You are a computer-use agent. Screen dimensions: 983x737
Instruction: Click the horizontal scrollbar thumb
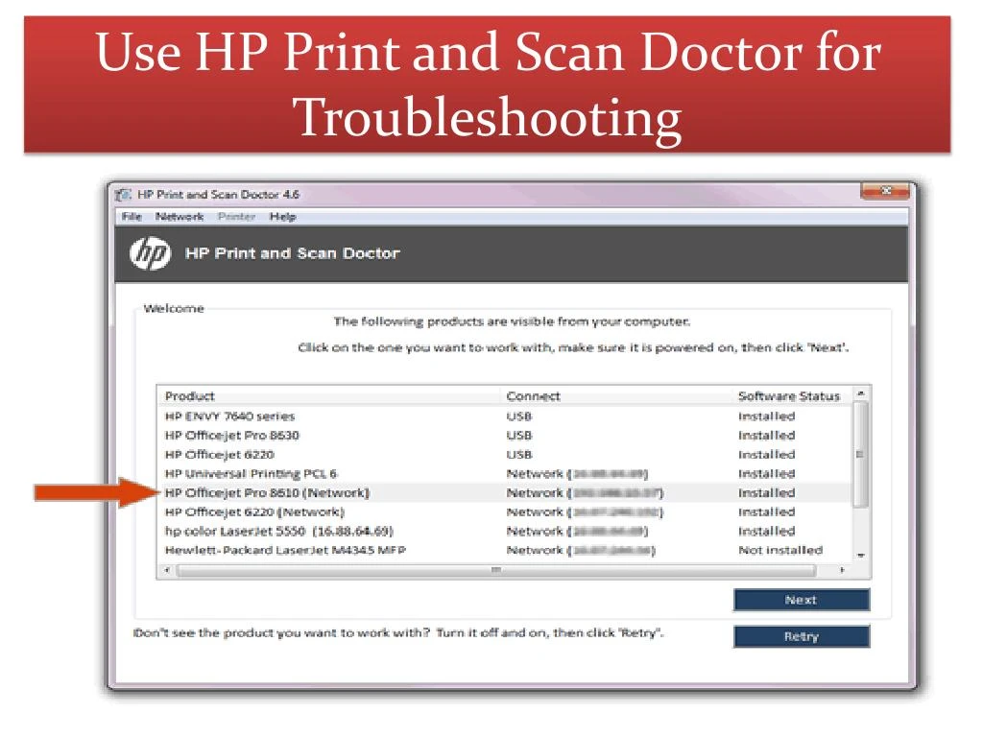tap(496, 570)
